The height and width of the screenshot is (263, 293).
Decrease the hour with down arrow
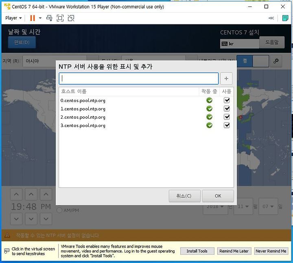[x=16, y=219]
